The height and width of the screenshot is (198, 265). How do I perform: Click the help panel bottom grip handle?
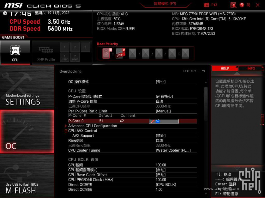pos(237,168)
